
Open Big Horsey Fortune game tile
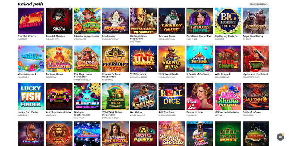coord(228,21)
